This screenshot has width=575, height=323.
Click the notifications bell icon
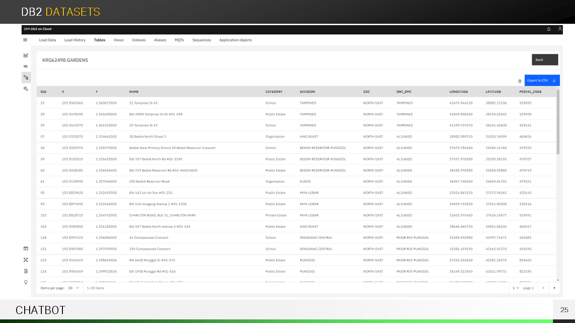[x=548, y=29]
